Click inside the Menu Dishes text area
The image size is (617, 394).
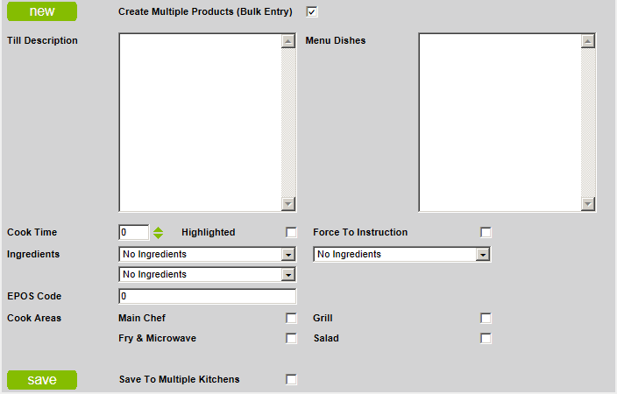(500, 123)
